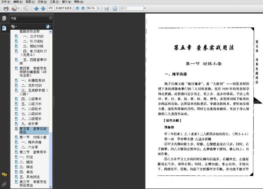Select bookmark 三、摔法
The image size is (263, 189).
coord(26,167)
